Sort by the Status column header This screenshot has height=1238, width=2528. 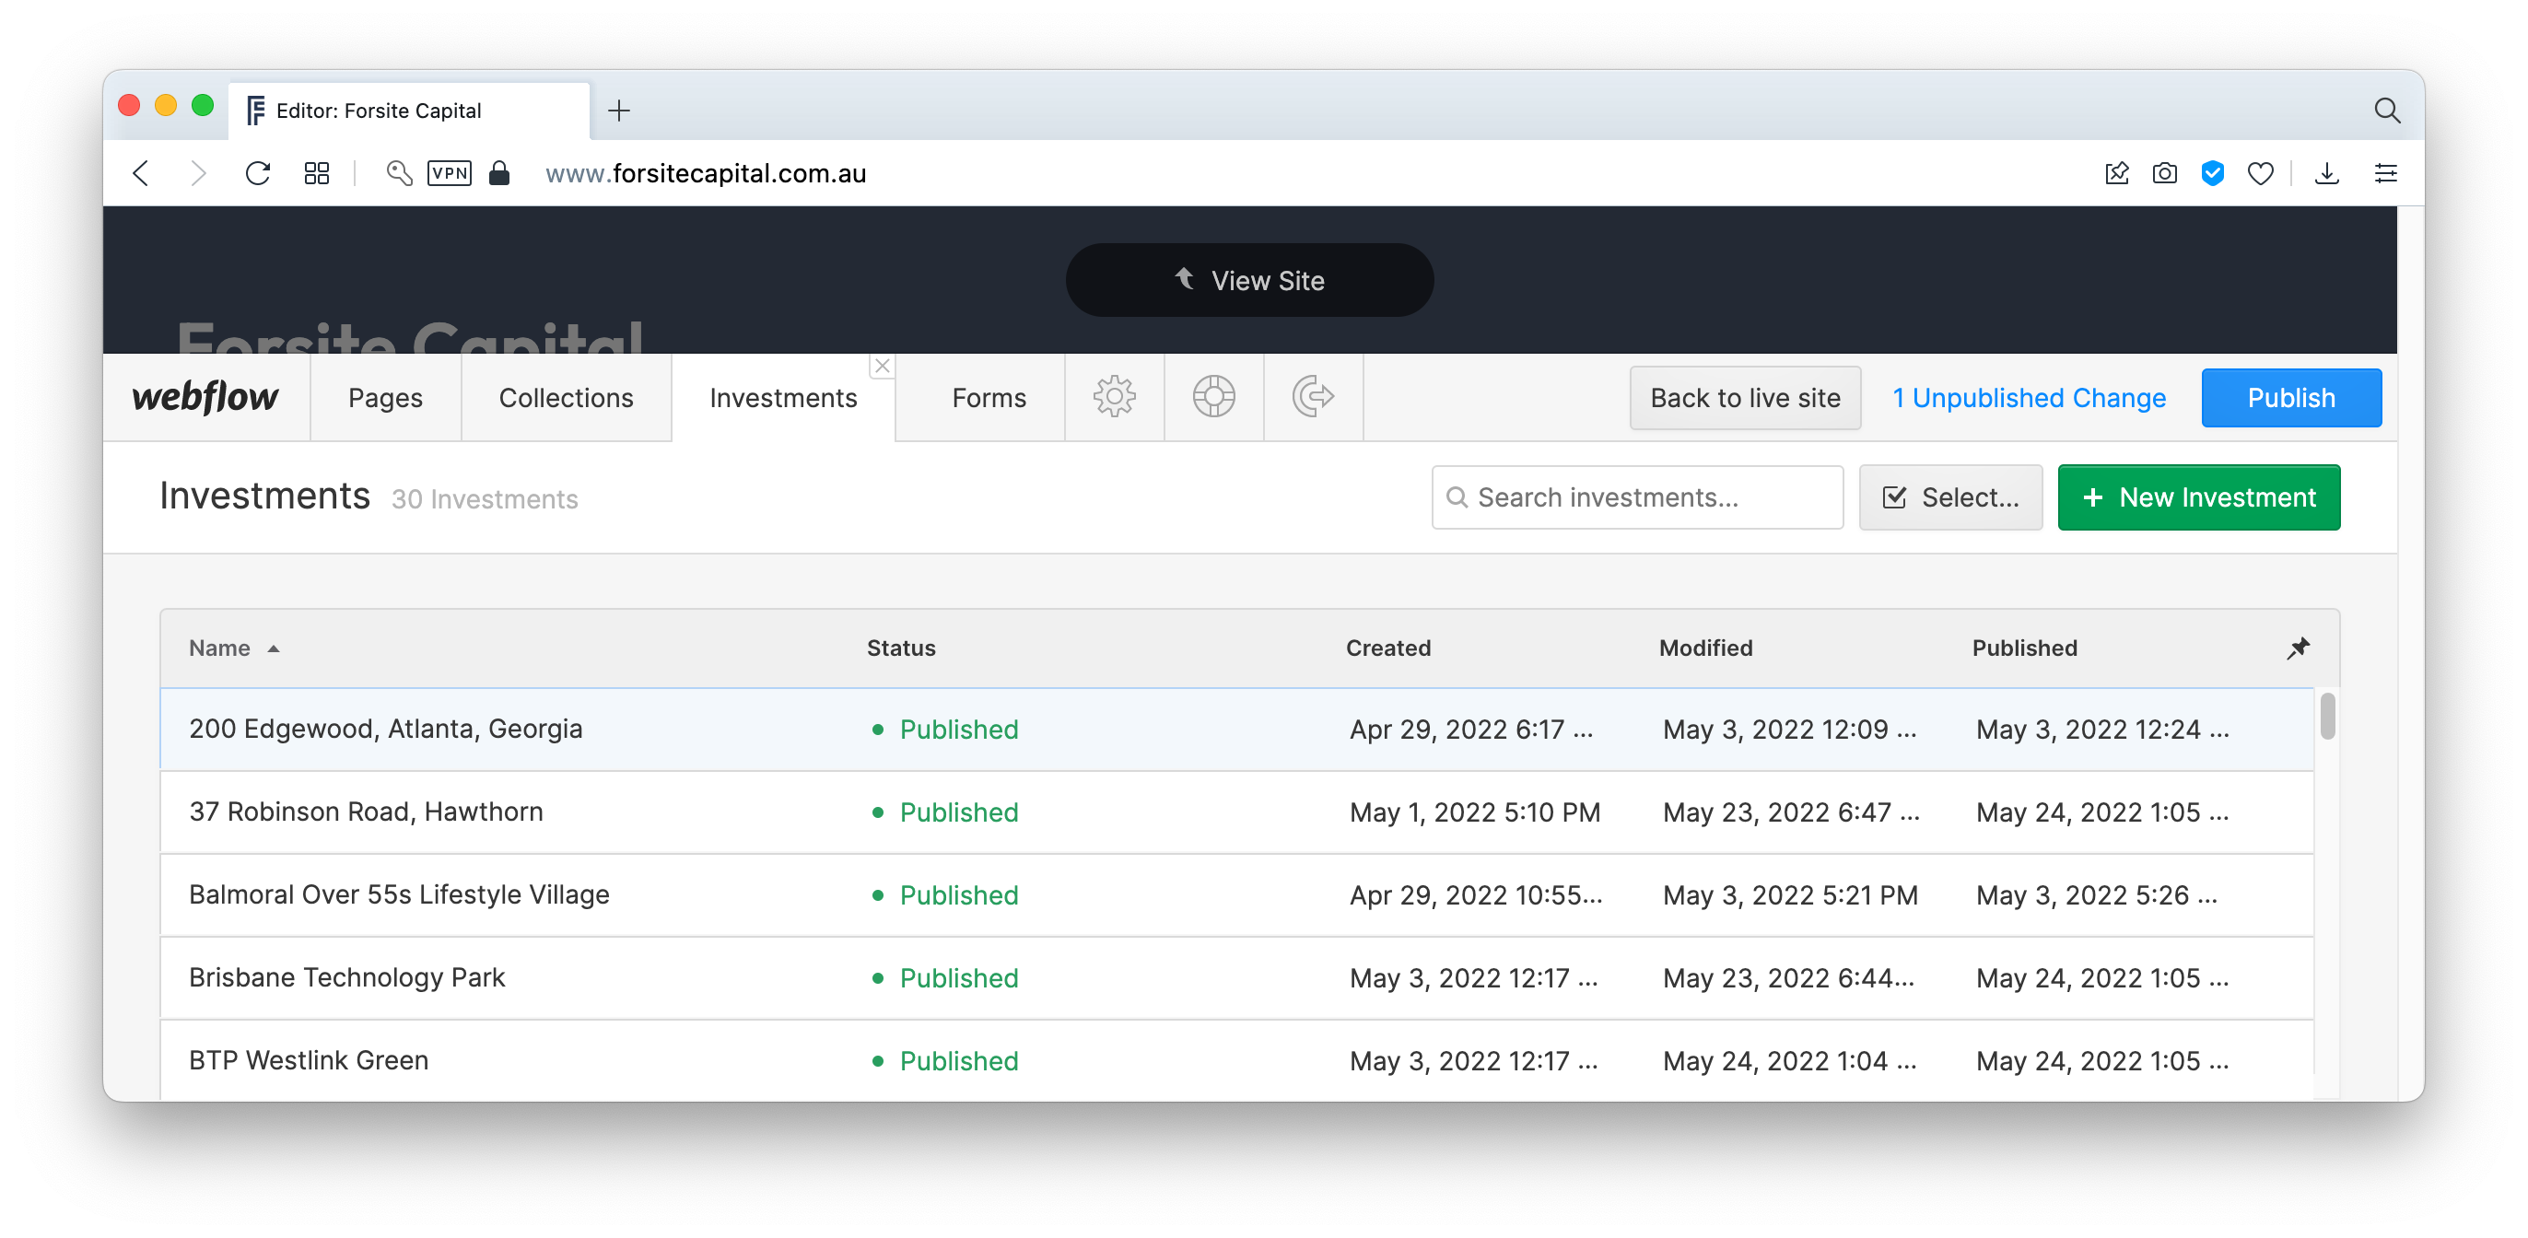901,648
